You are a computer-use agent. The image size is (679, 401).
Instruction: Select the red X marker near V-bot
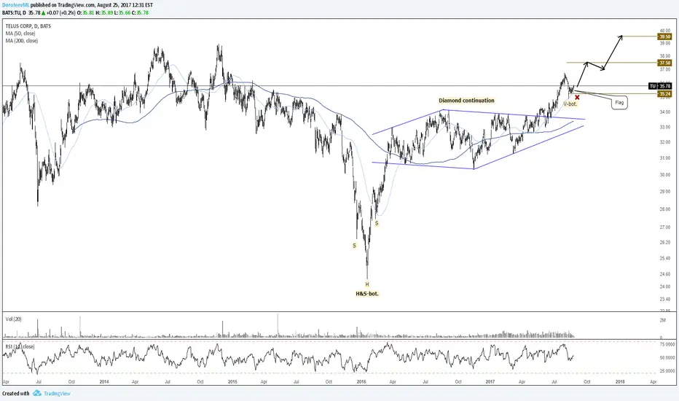point(577,97)
